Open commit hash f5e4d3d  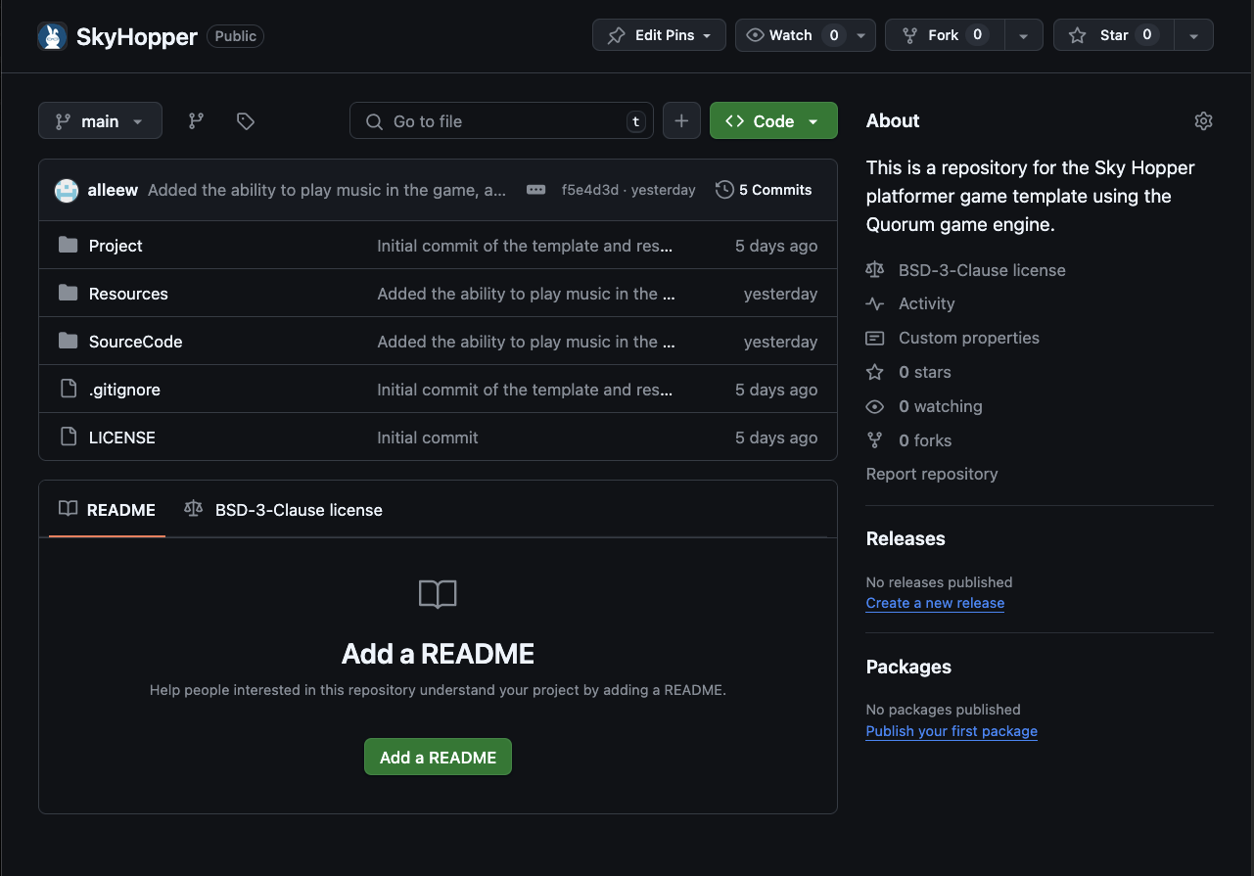[590, 190]
